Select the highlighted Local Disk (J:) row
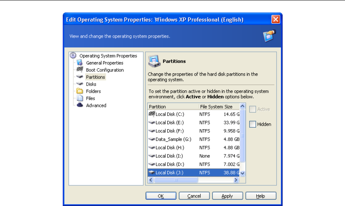This screenshot has width=345, height=206. (x=194, y=173)
